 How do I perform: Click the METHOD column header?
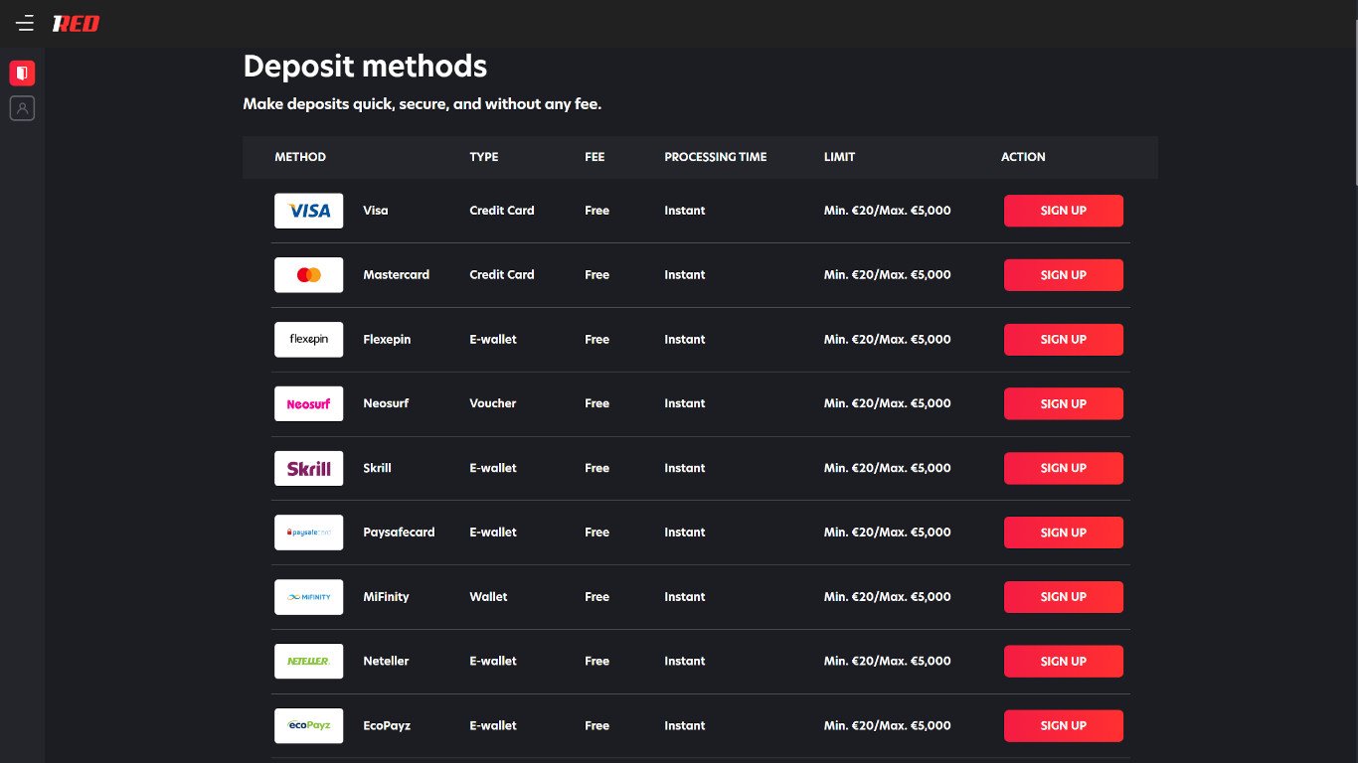coord(300,157)
